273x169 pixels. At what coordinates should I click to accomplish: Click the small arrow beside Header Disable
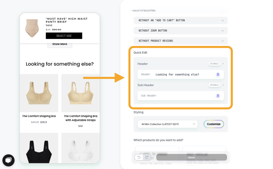pos(223,64)
